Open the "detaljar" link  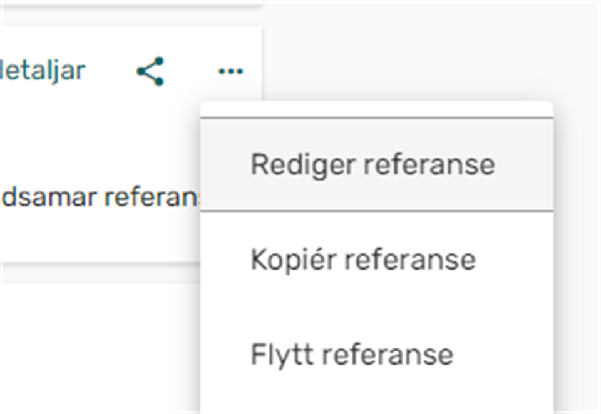(x=43, y=71)
